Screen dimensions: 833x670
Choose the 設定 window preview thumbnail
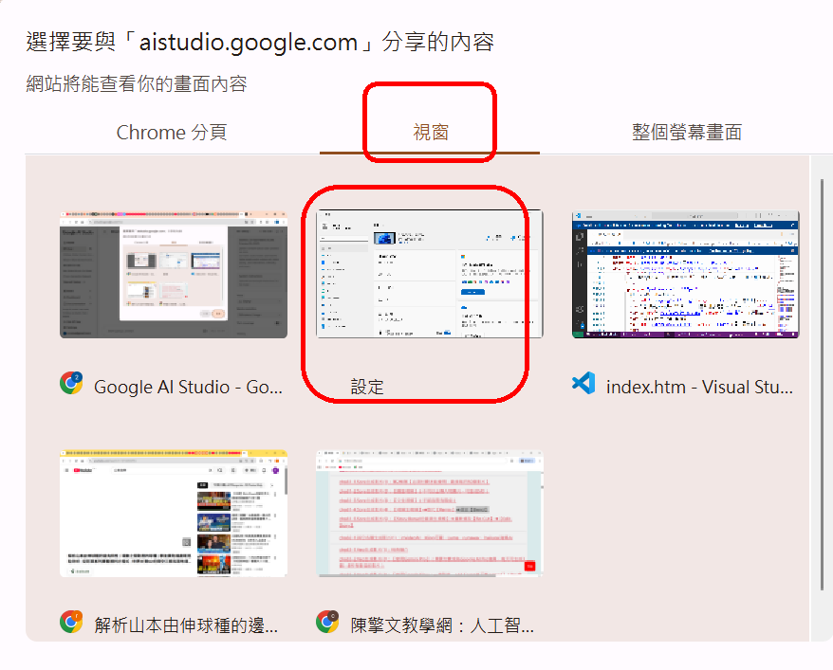point(430,275)
